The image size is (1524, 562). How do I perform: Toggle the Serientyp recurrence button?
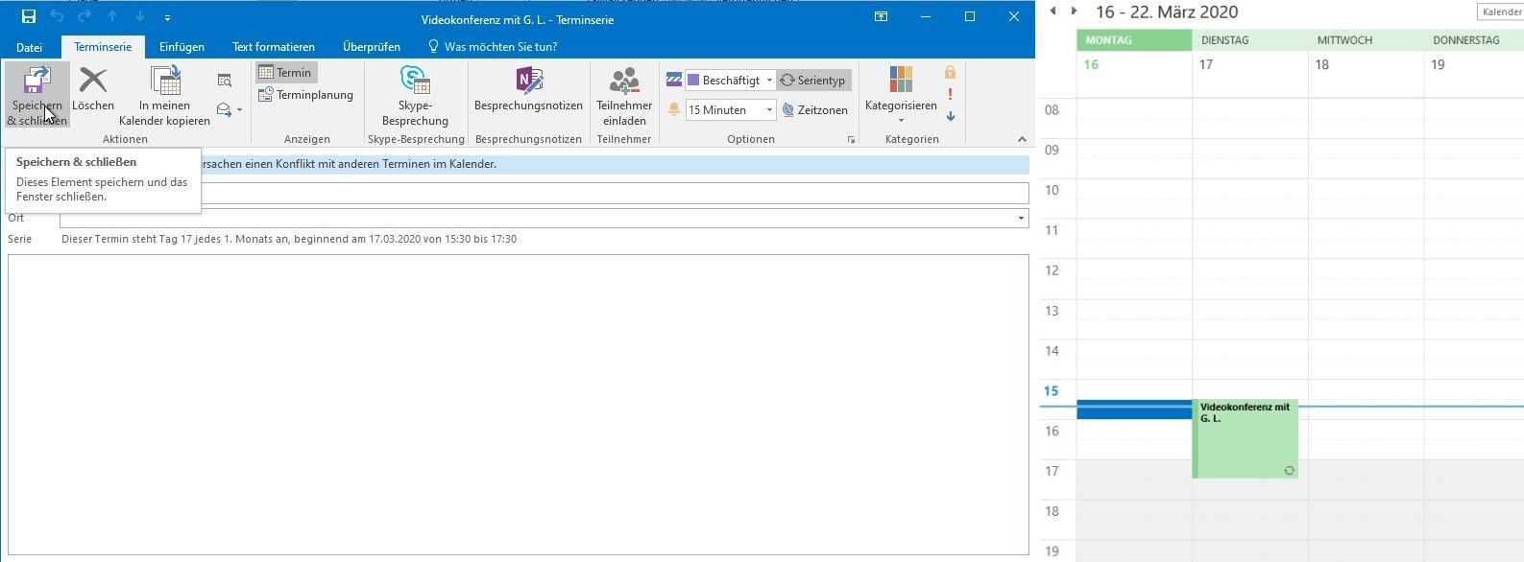(813, 81)
